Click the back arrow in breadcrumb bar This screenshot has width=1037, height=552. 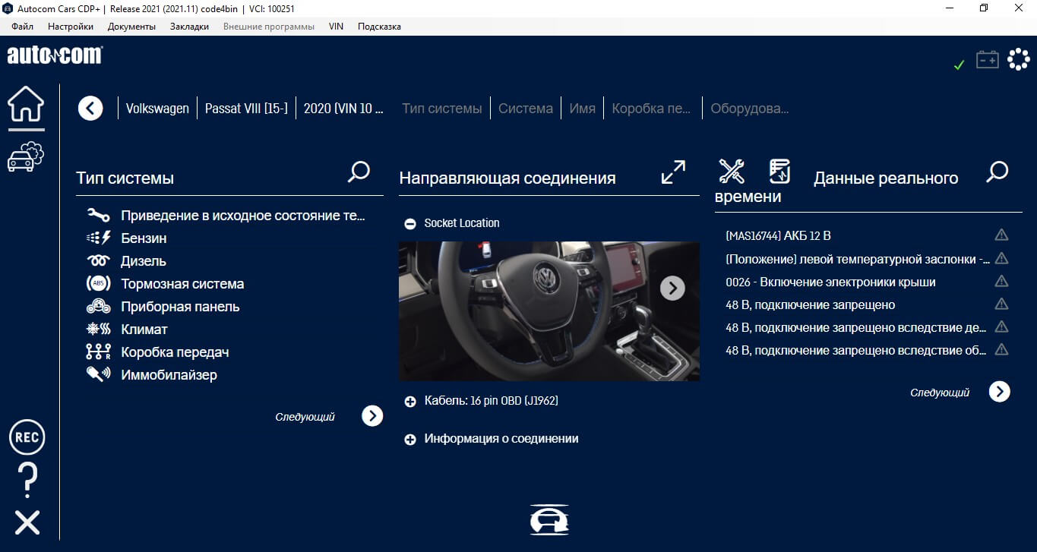(90, 109)
